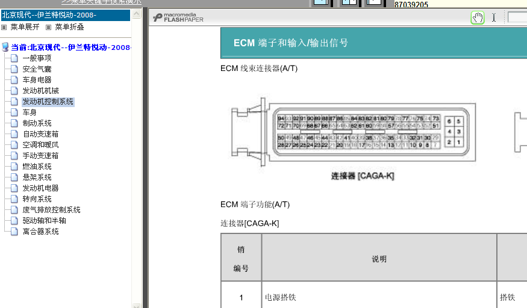Open the 车身电器 section
The width and height of the screenshot is (527, 308).
click(37, 80)
